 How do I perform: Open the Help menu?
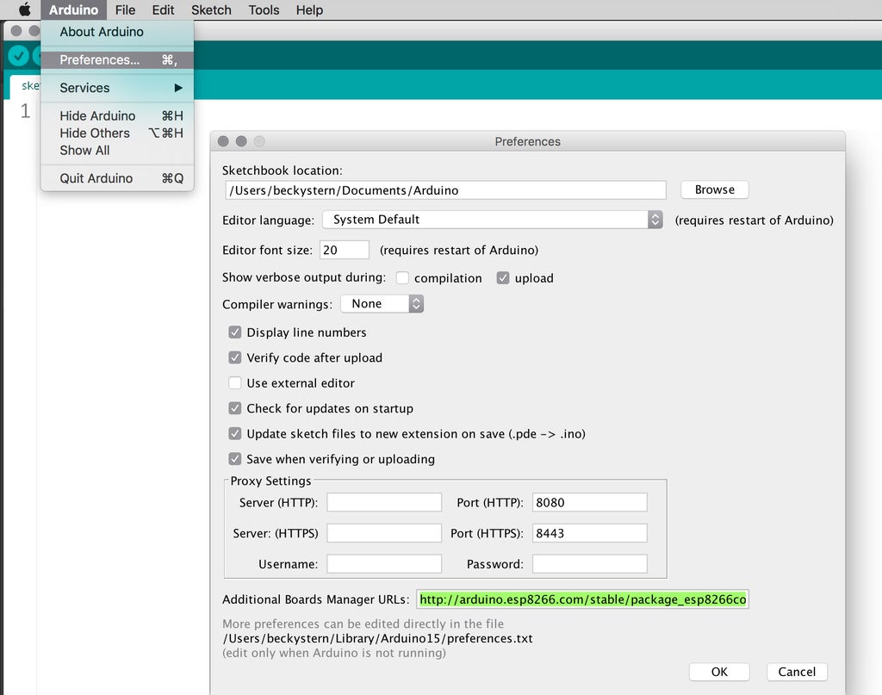(309, 9)
